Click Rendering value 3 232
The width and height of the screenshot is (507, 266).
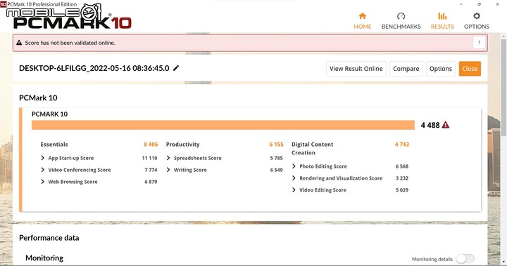tap(402, 178)
